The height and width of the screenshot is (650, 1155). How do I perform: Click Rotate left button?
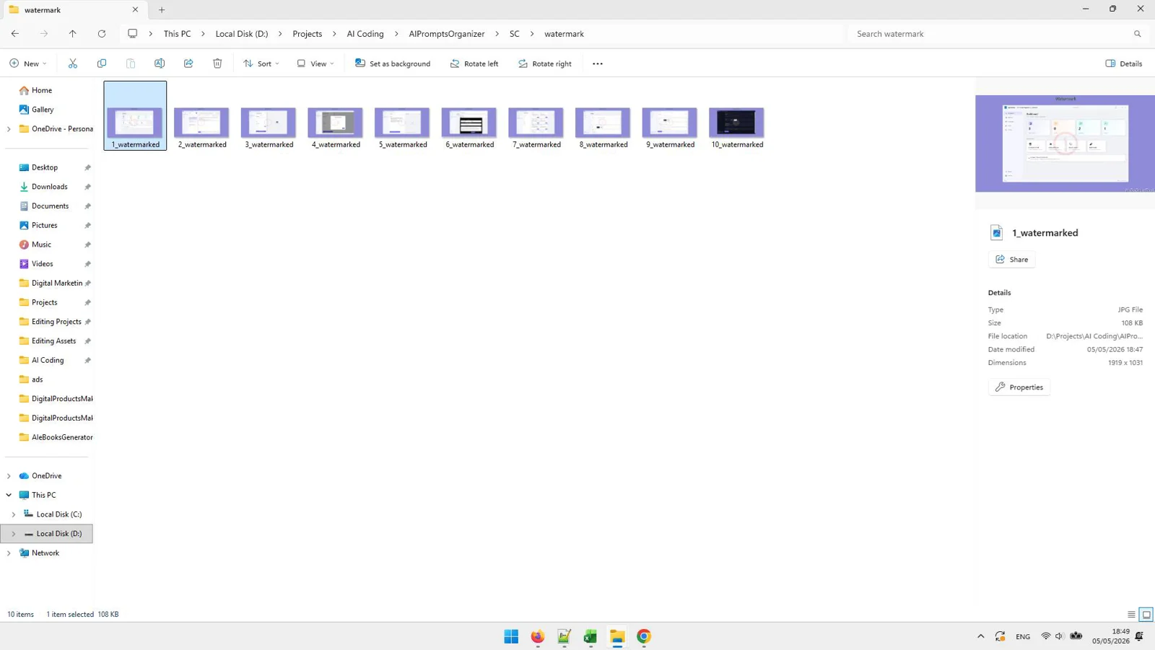pyautogui.click(x=474, y=63)
